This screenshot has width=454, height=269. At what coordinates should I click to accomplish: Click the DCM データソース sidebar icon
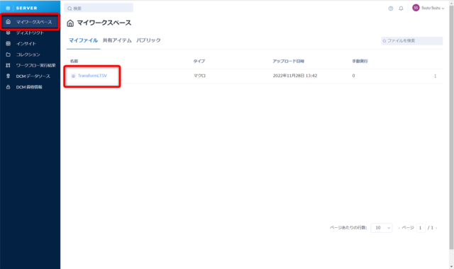[8, 76]
